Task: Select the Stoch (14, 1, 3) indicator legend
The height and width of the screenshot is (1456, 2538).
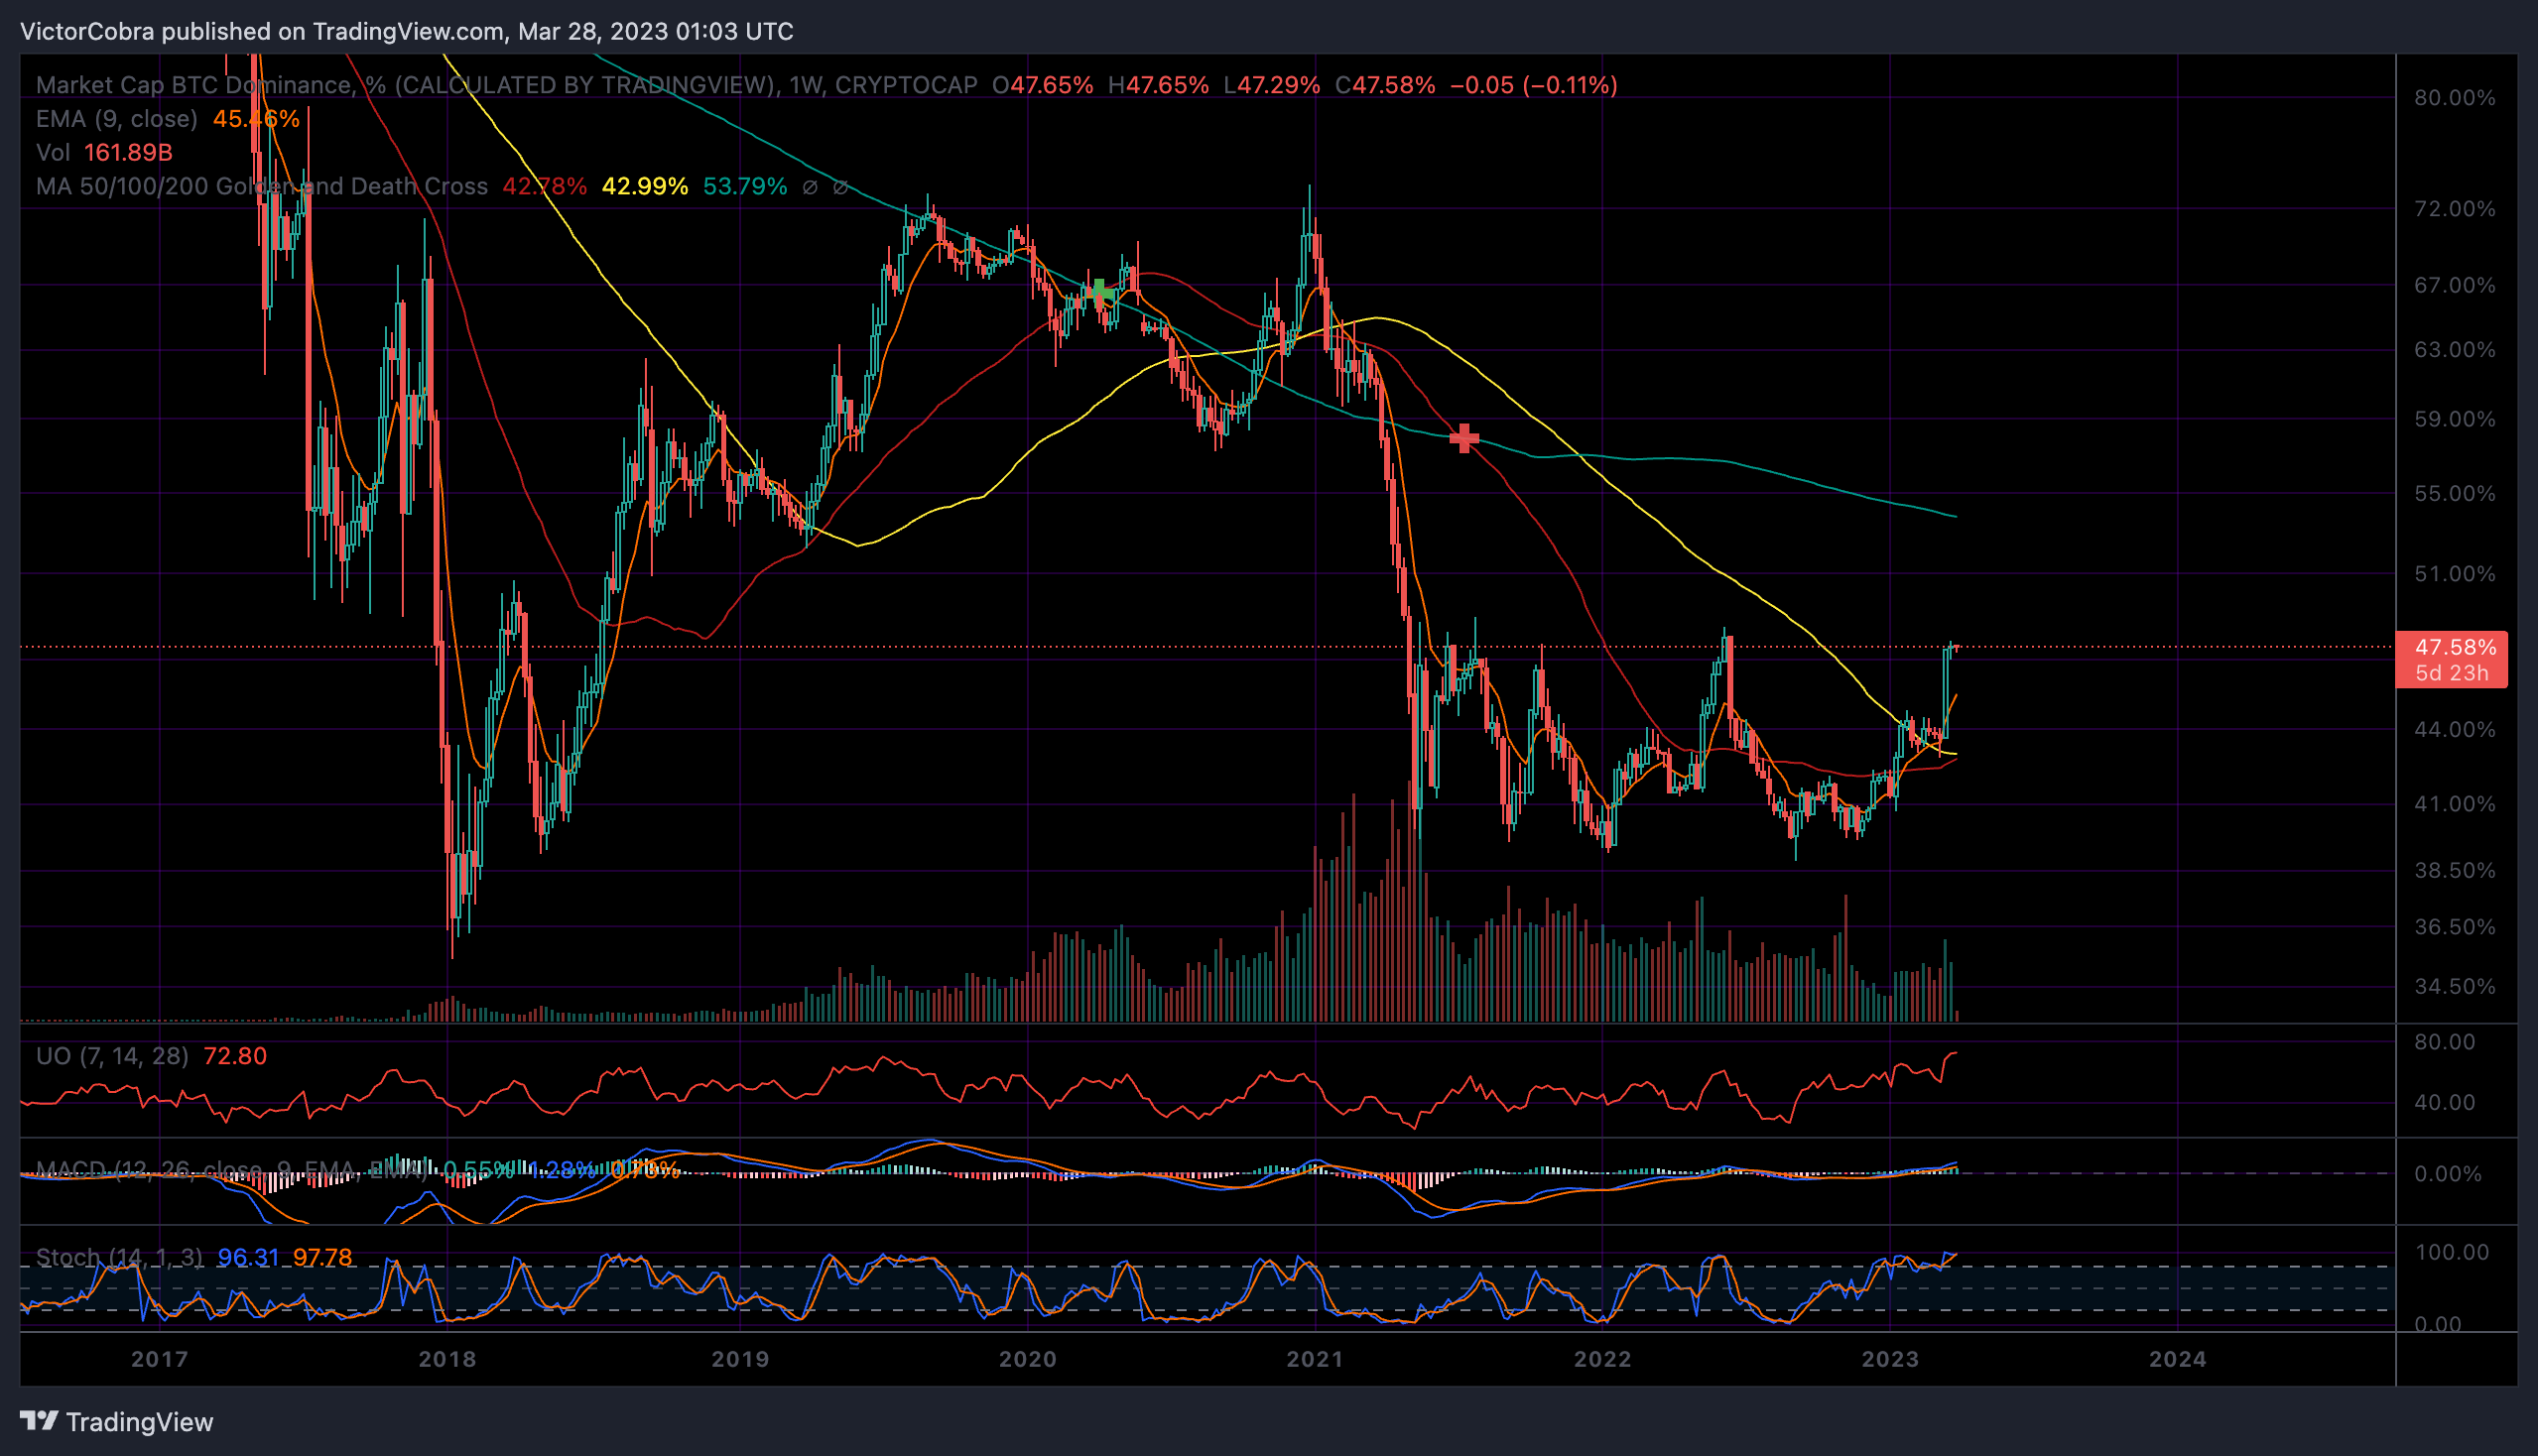Action: point(119,1258)
